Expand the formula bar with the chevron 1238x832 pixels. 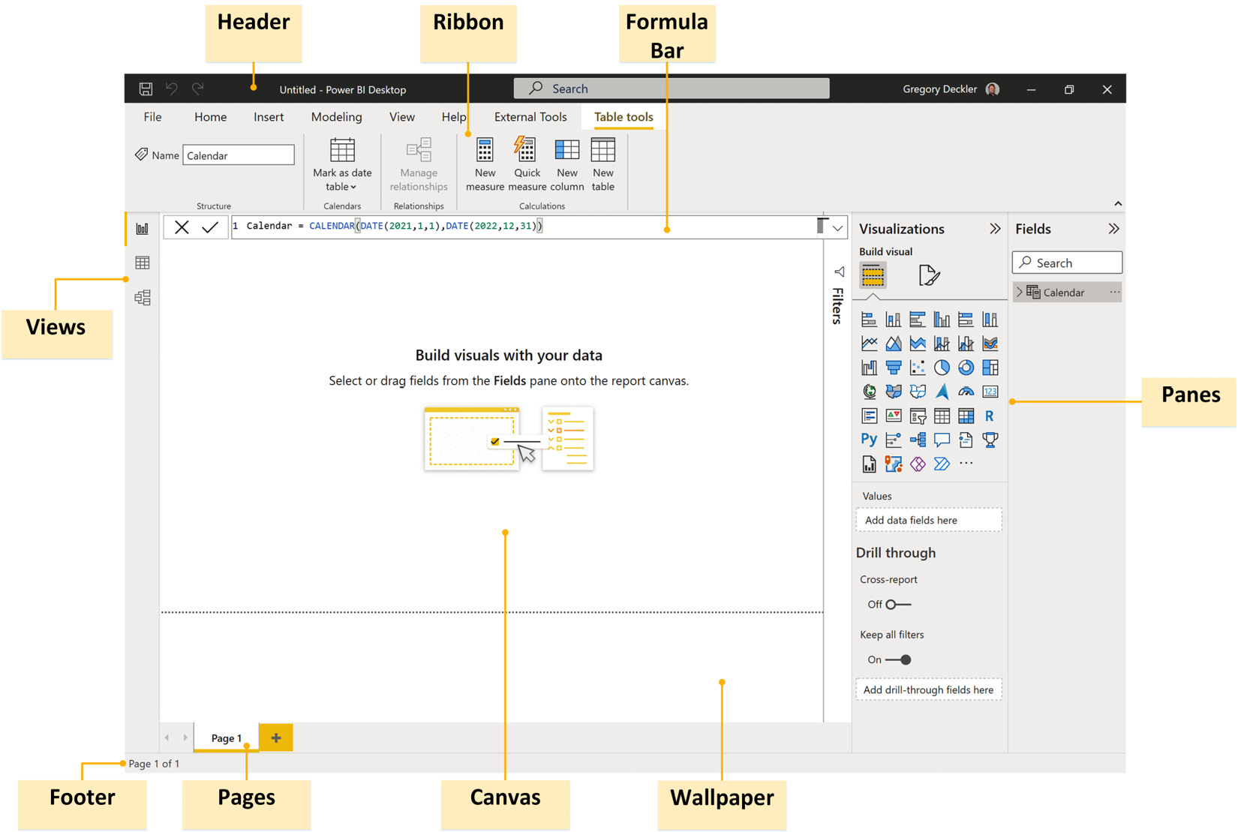point(837,228)
